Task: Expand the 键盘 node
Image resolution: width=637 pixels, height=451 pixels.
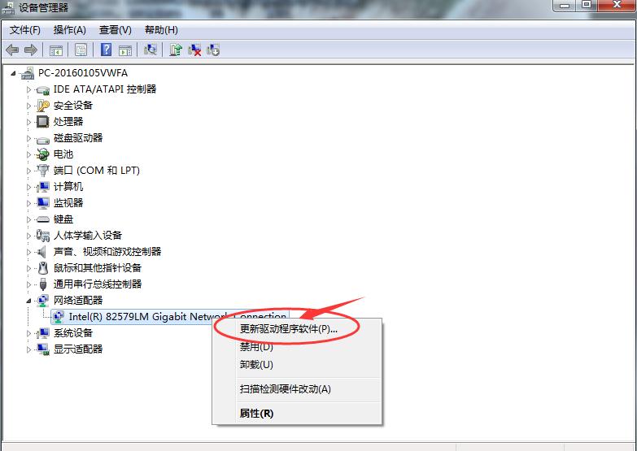Action: (x=28, y=219)
